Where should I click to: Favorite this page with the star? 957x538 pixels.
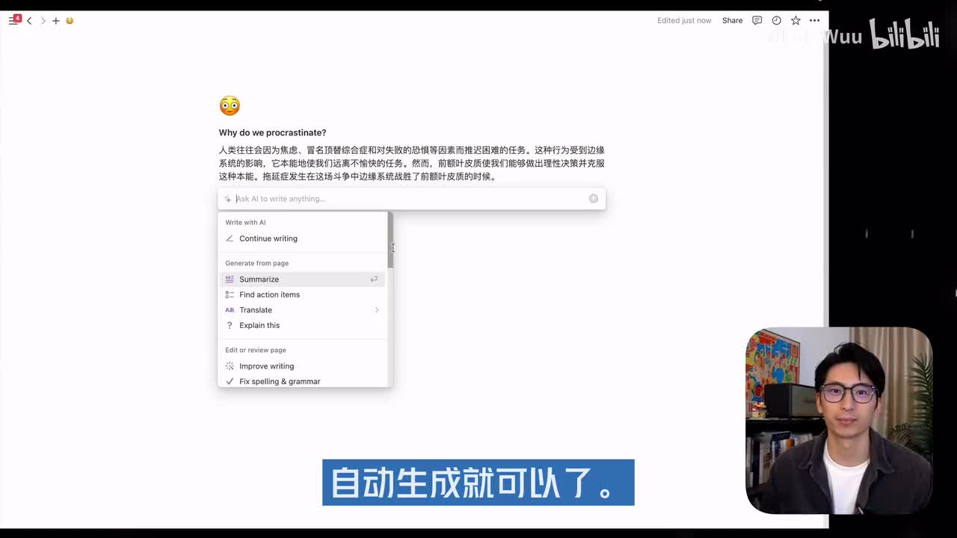796,21
